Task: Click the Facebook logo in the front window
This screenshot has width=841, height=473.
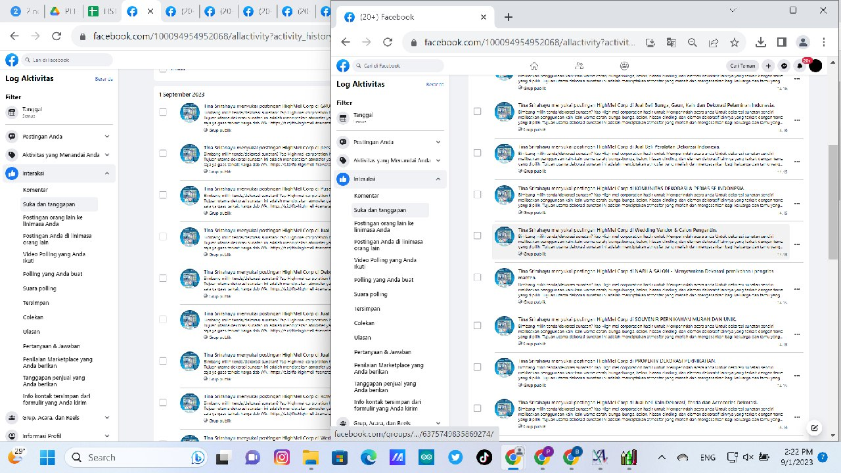Action: [343, 66]
